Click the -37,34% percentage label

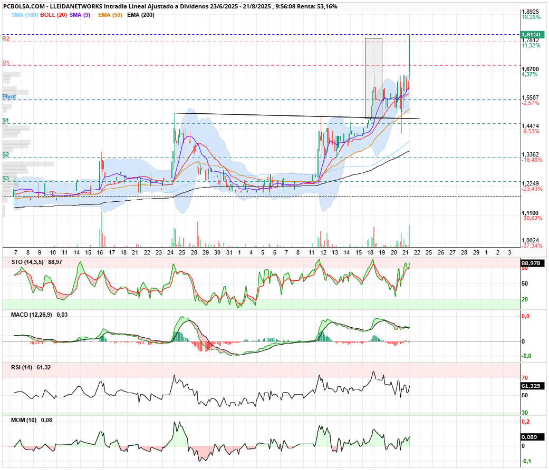(532, 246)
